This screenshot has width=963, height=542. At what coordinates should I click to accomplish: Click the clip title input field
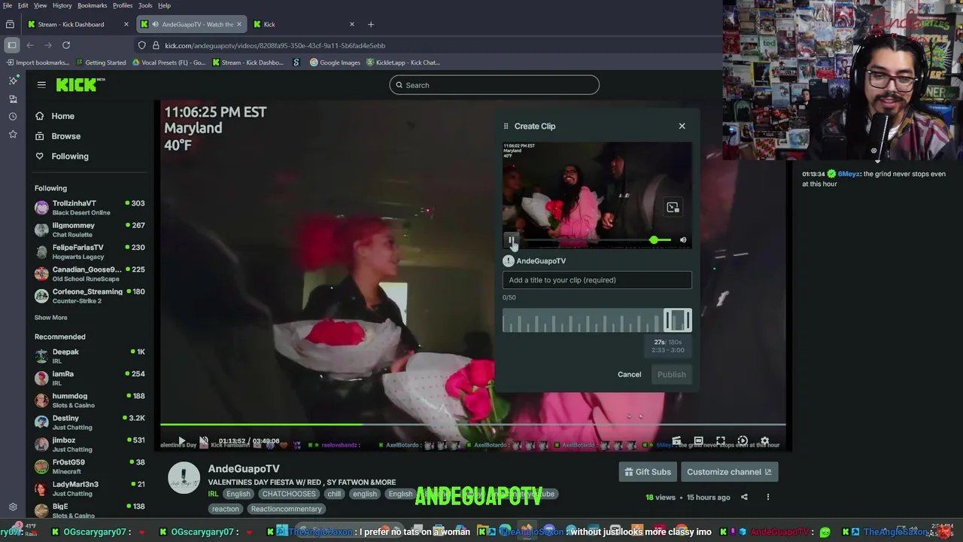[x=597, y=280]
